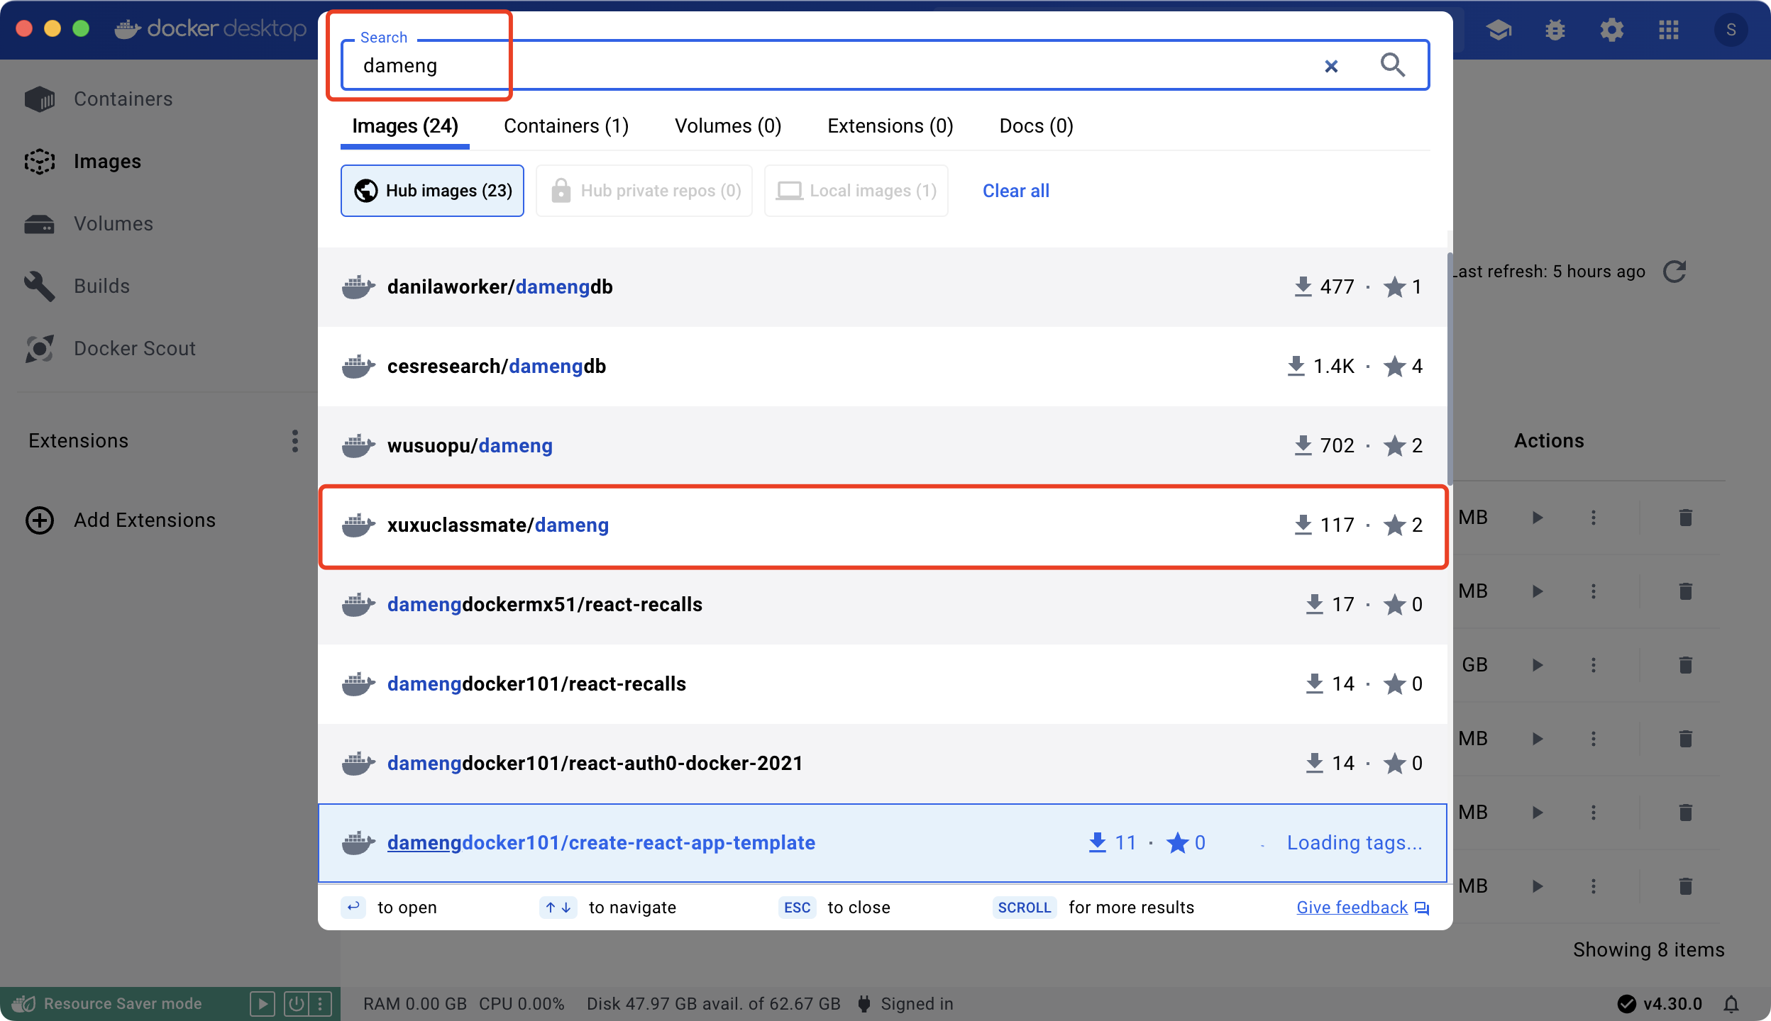Image resolution: width=1771 pixels, height=1021 pixels.
Task: Click the star icon on cesresearch/damengdb row
Action: pyautogui.click(x=1394, y=367)
